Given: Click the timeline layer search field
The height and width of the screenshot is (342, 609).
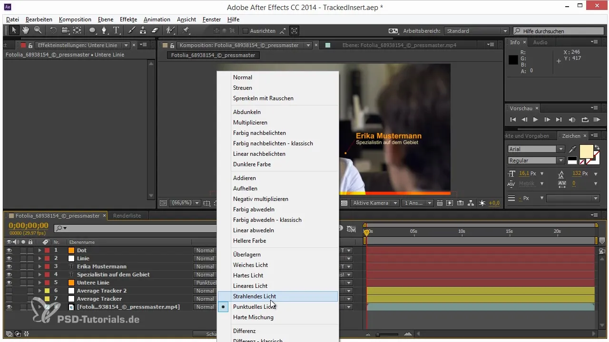Looking at the screenshot, I should pyautogui.click(x=136, y=228).
